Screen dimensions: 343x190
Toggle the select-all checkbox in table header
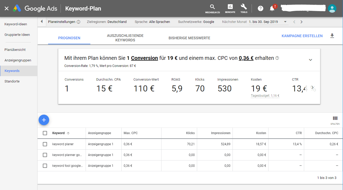coord(45,133)
